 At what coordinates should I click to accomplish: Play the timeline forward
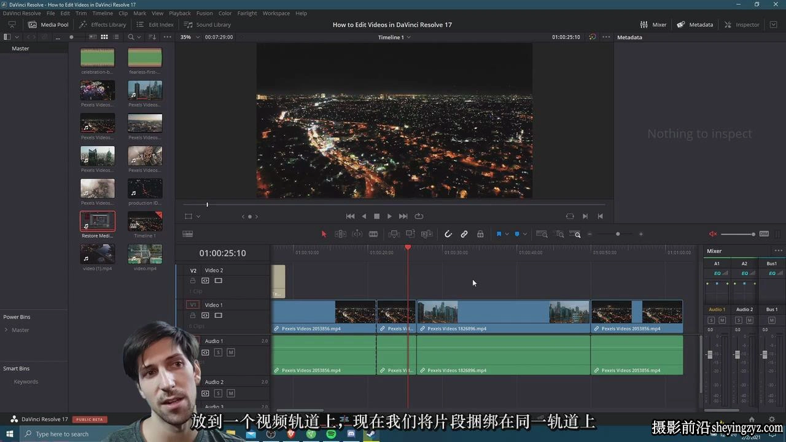tap(389, 216)
